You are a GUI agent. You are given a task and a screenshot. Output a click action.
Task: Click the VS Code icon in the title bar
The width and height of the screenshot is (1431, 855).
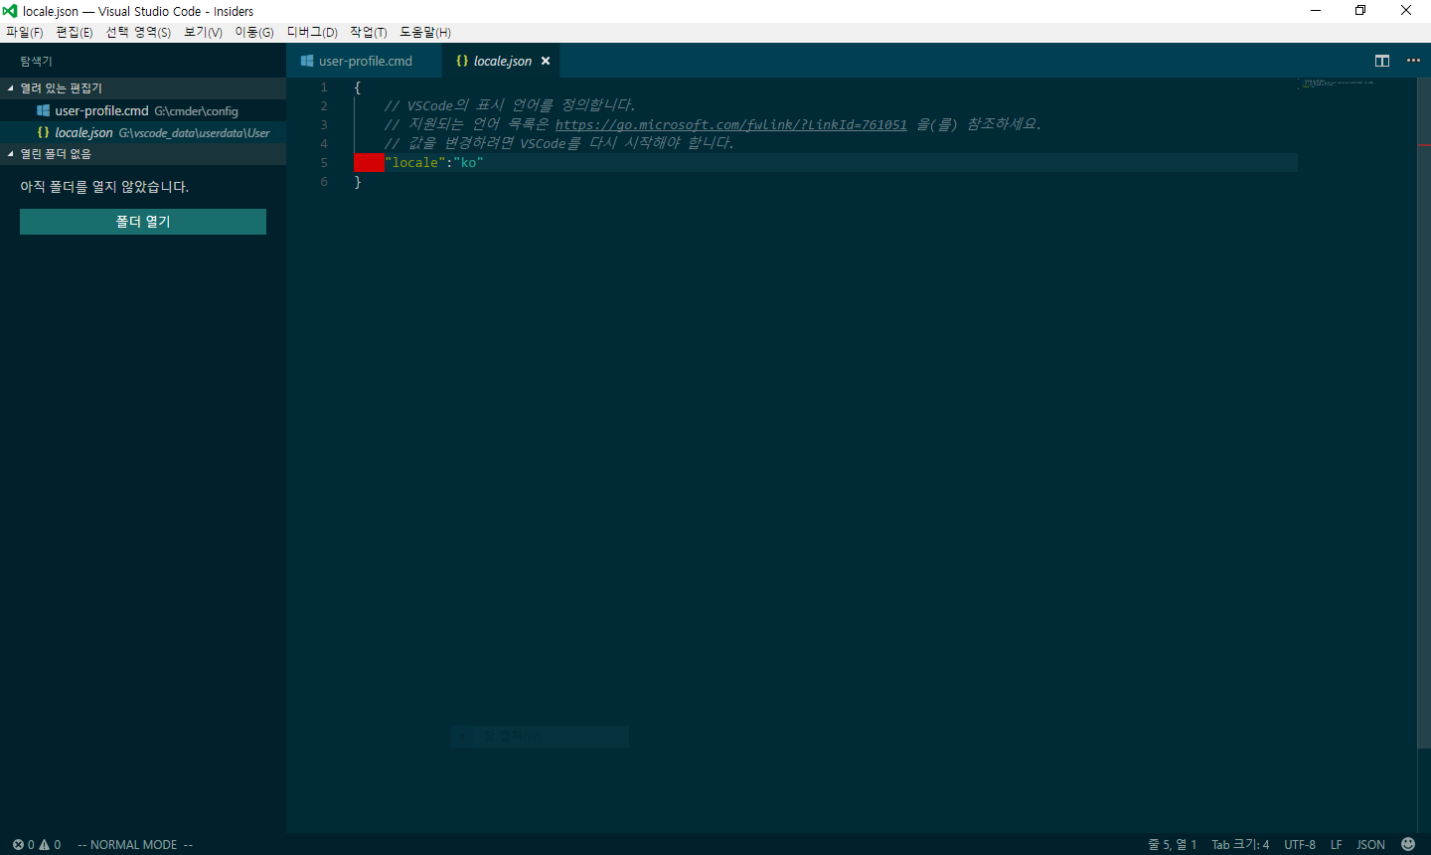[x=10, y=11]
